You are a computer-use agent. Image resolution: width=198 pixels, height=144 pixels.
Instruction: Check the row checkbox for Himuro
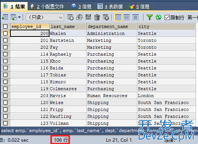click(x=5, y=82)
